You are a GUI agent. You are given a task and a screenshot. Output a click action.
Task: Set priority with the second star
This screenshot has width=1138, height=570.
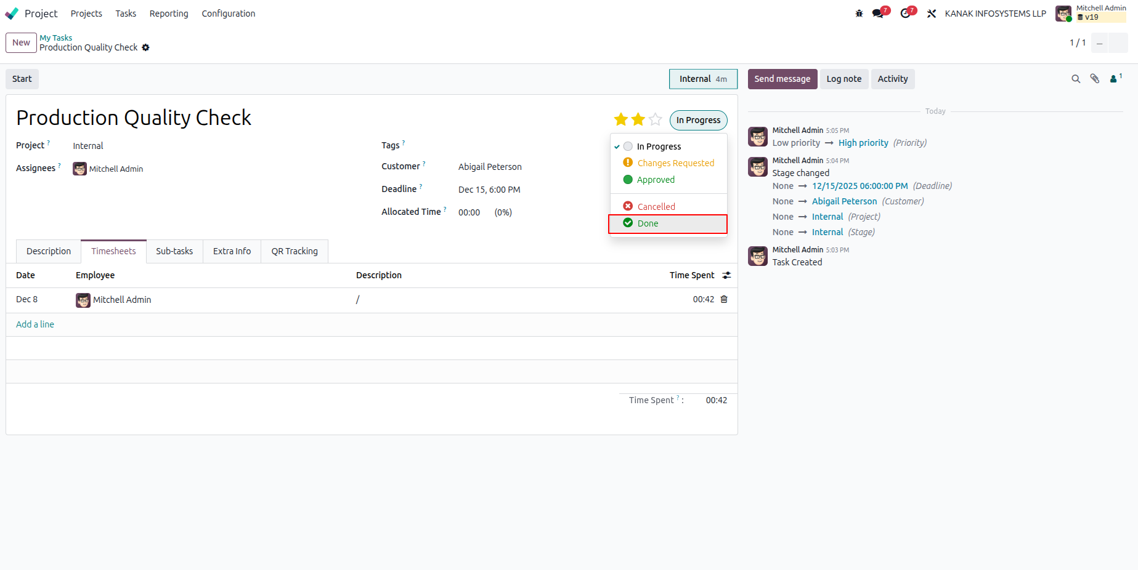[638, 119]
